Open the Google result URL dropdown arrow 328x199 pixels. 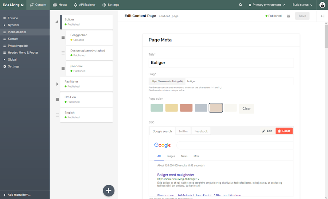(198, 179)
